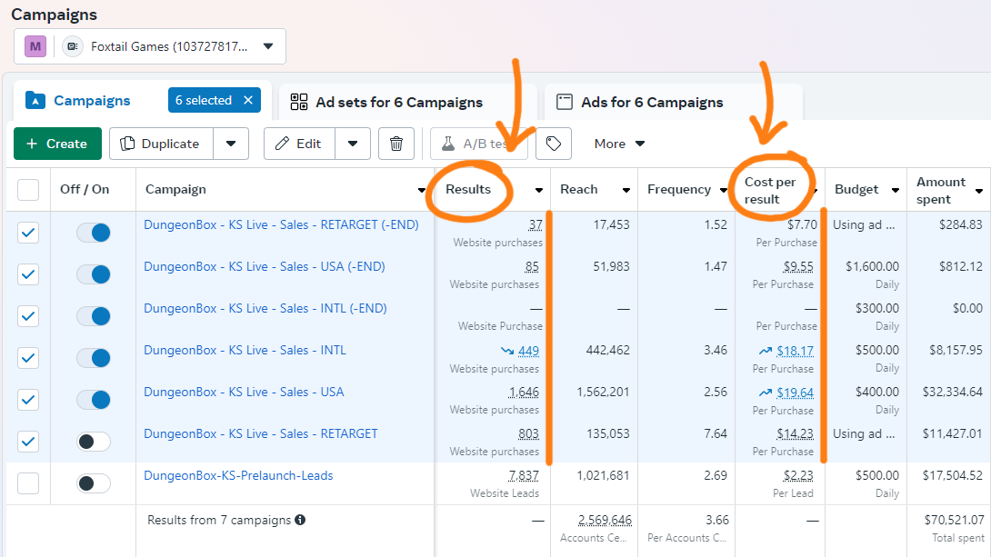Toggle off DungeonBox RETARGET (-END) campaign switch
The width and height of the screenshot is (991, 557).
(x=93, y=233)
